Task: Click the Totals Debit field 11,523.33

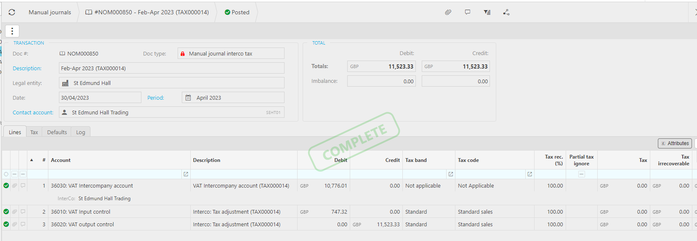Action: [x=381, y=66]
